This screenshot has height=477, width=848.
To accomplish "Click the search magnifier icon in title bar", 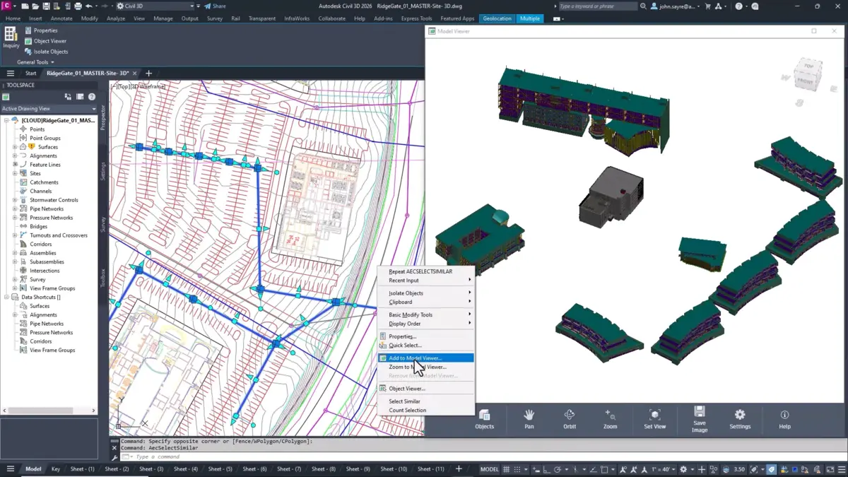I will pos(643,6).
